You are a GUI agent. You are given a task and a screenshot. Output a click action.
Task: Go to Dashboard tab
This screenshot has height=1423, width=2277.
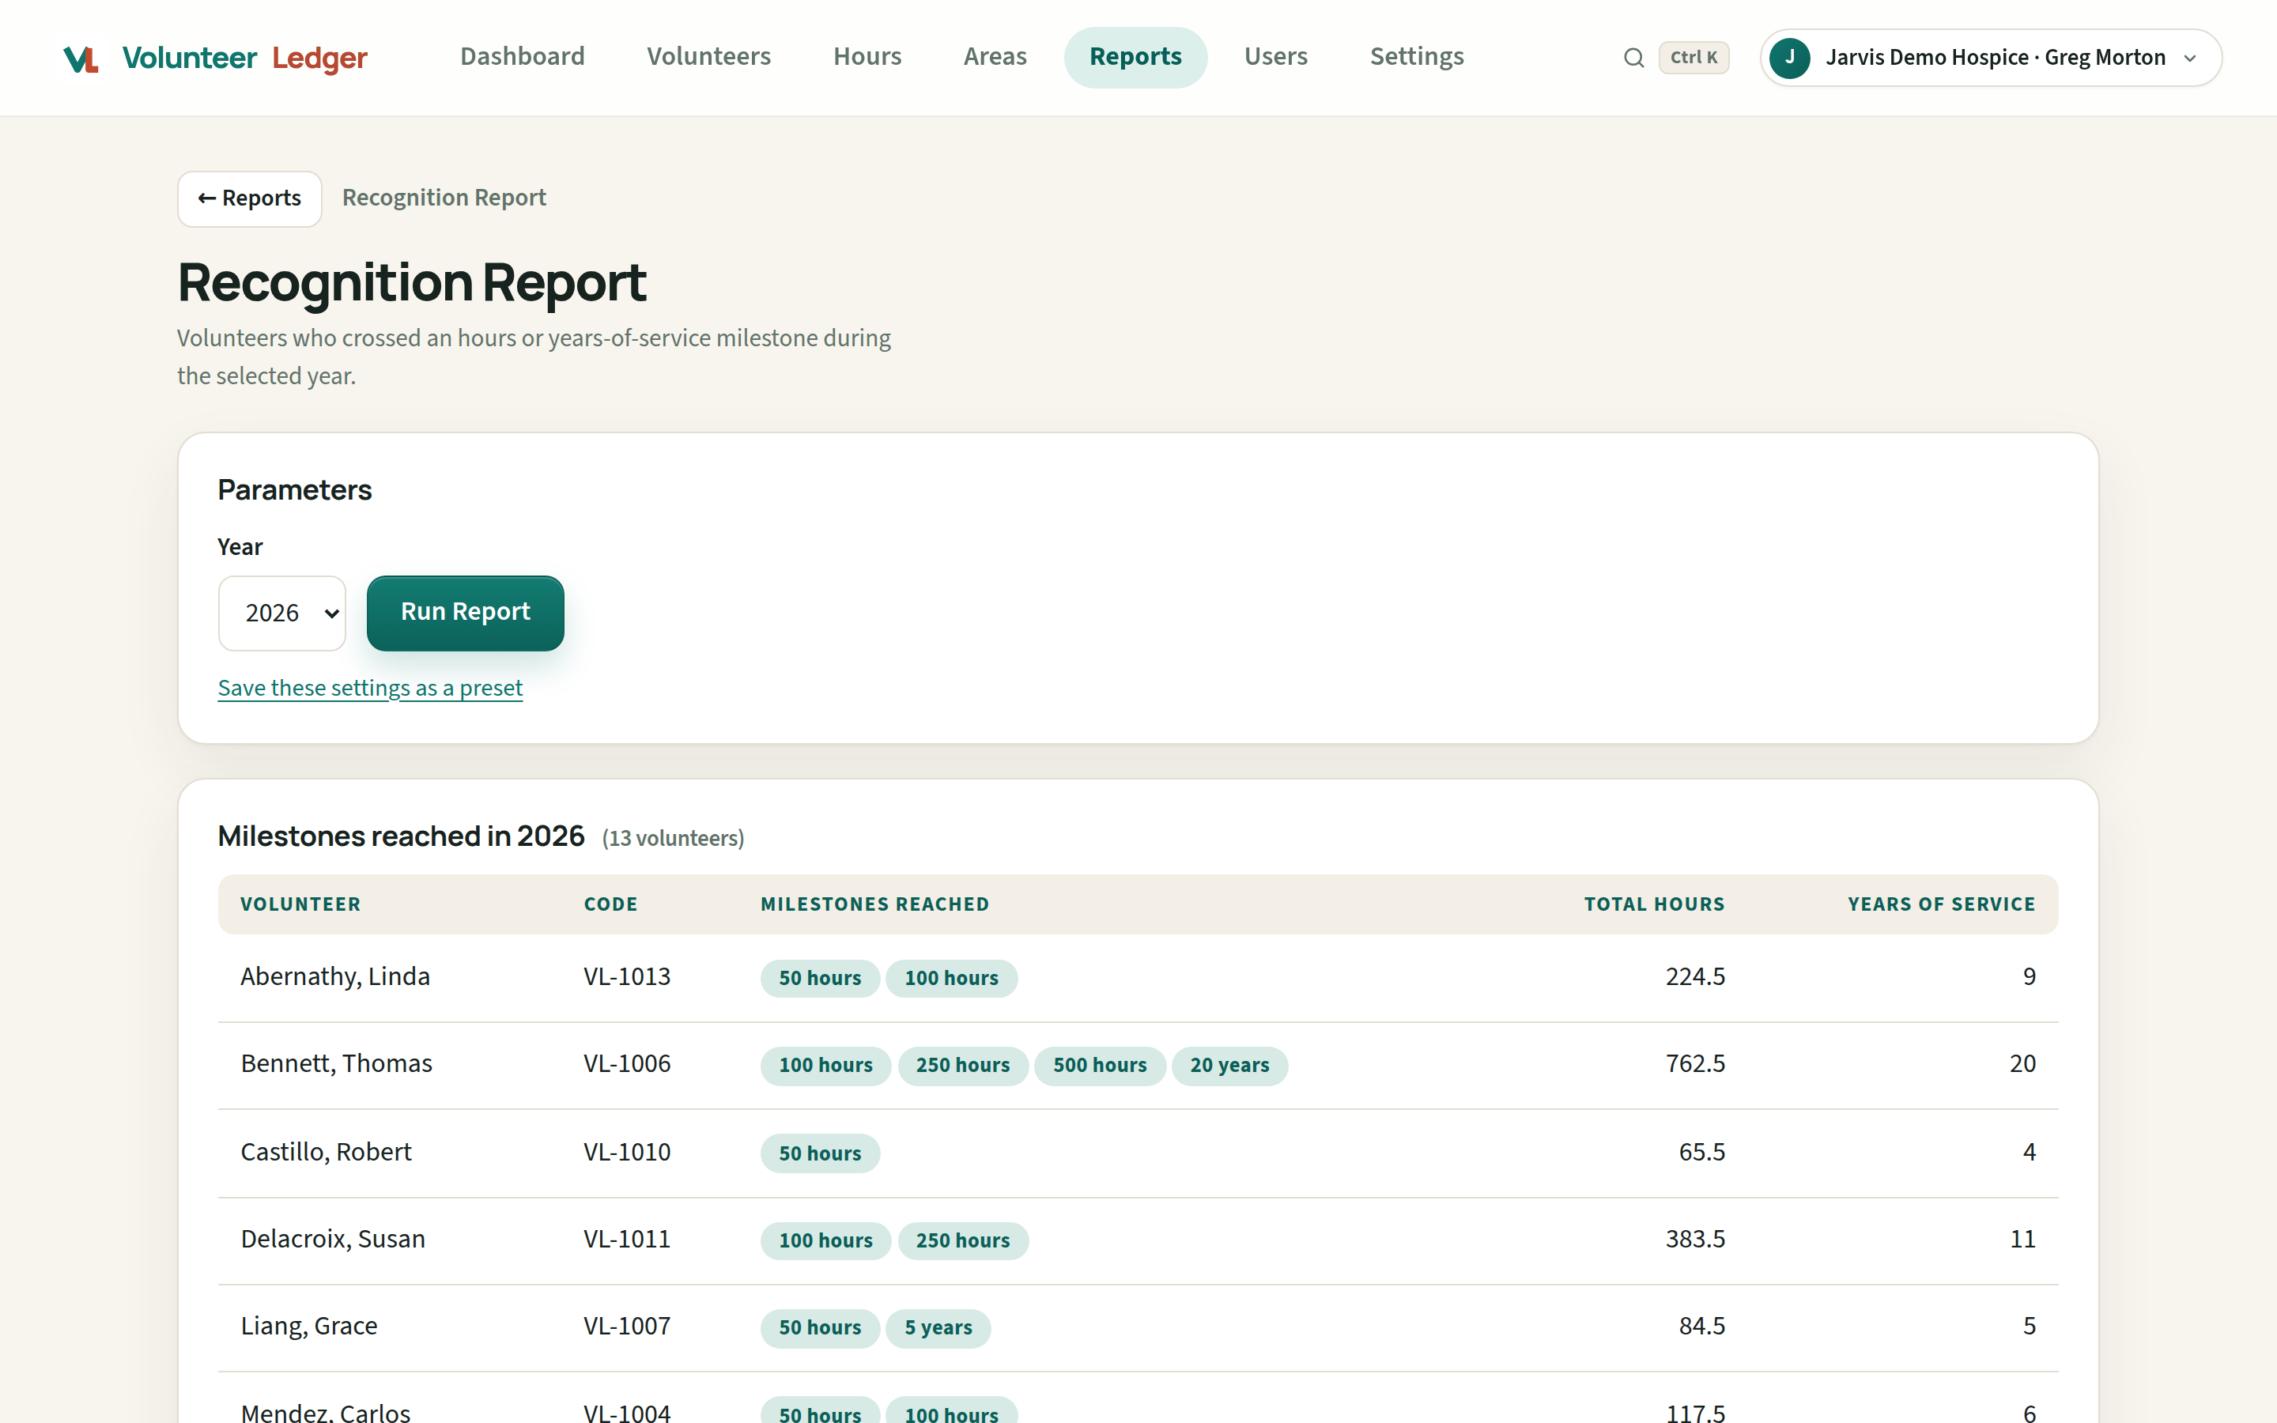[522, 56]
